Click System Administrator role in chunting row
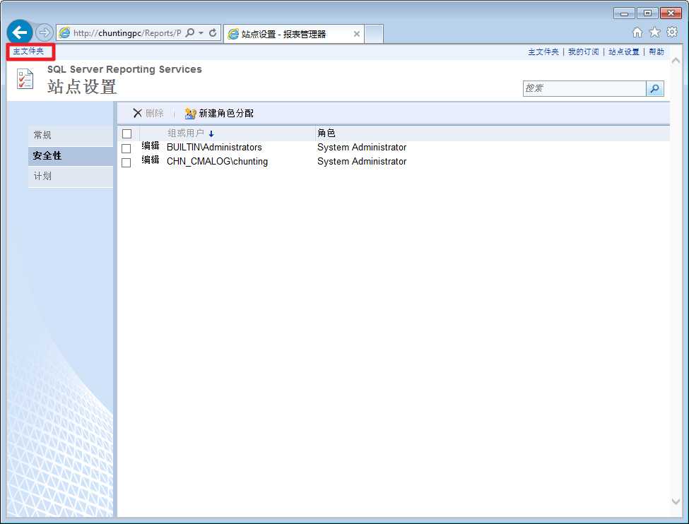The height and width of the screenshot is (524, 689). [362, 161]
